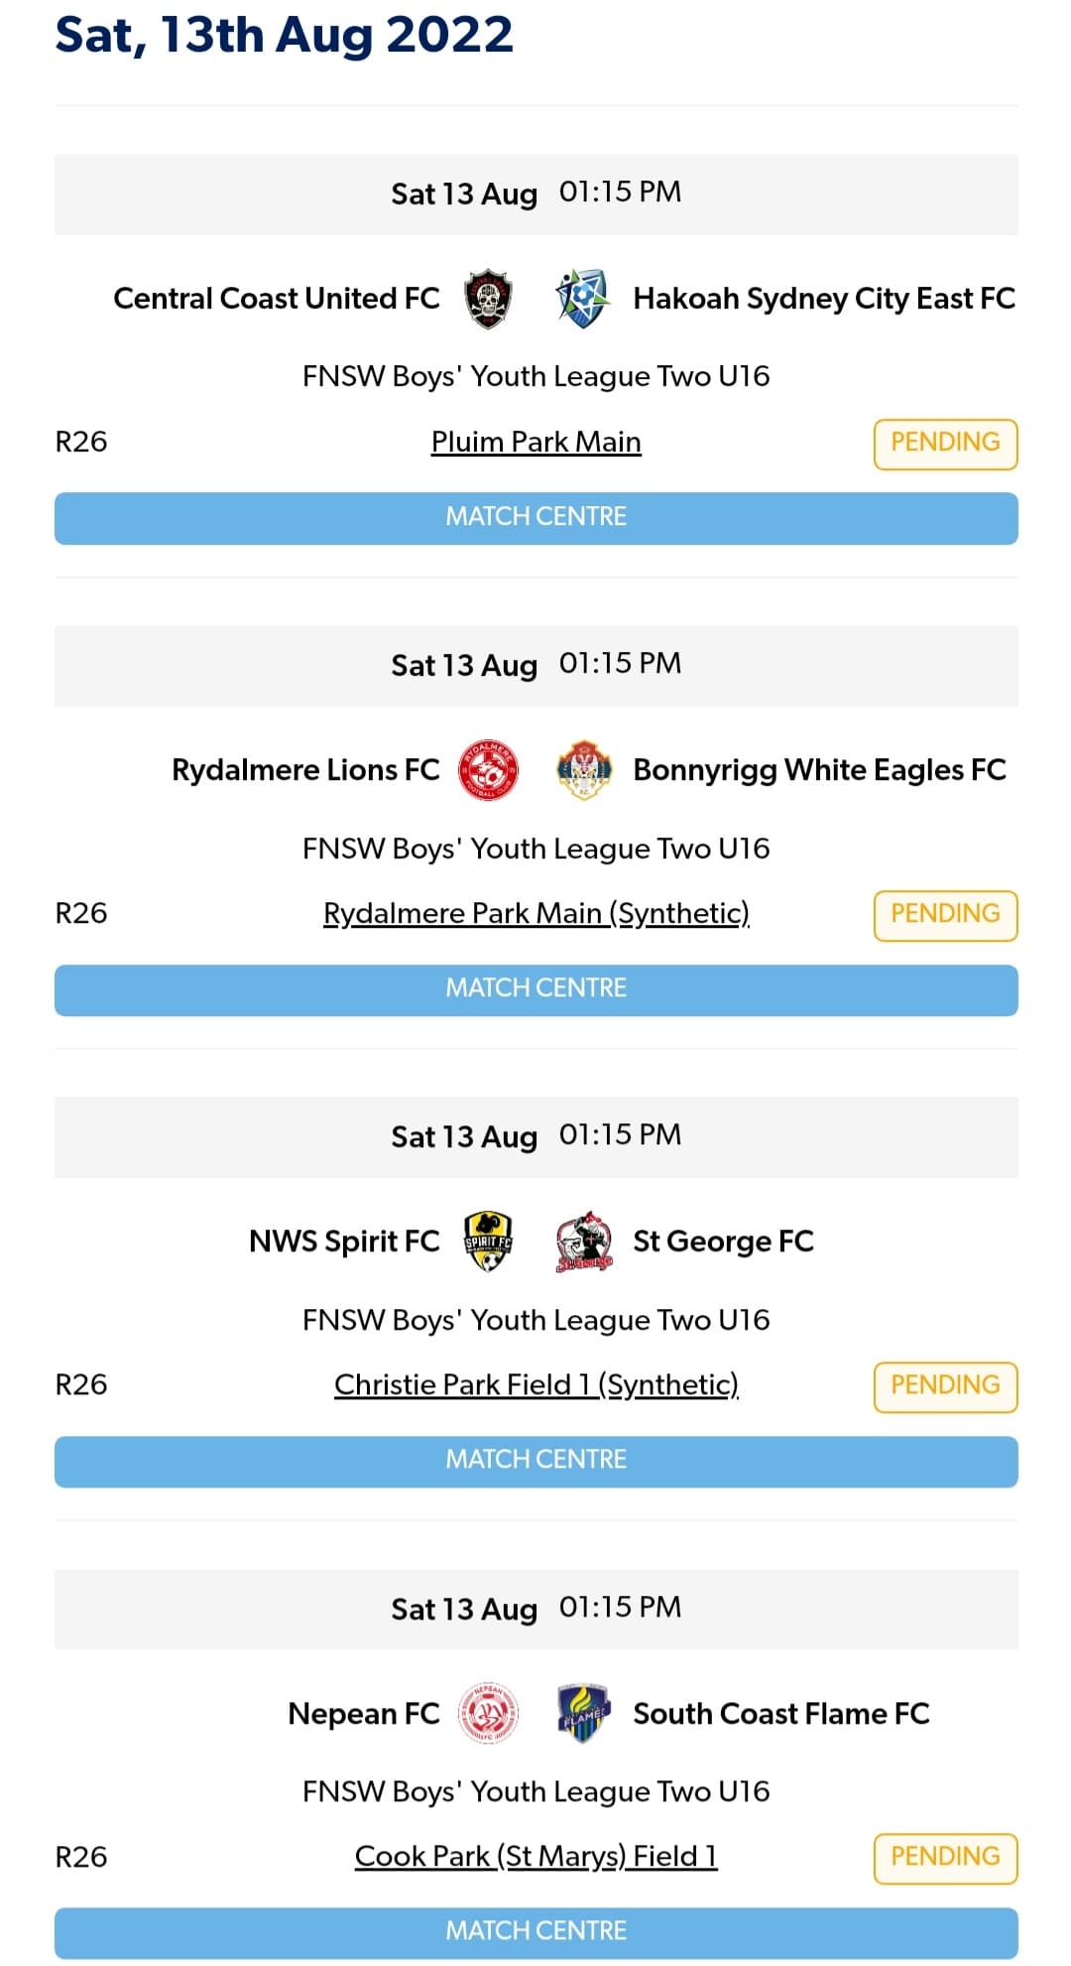The width and height of the screenshot is (1071, 1966).
Task: Select the Rydalmere Lions FC club badge
Action: point(489,769)
